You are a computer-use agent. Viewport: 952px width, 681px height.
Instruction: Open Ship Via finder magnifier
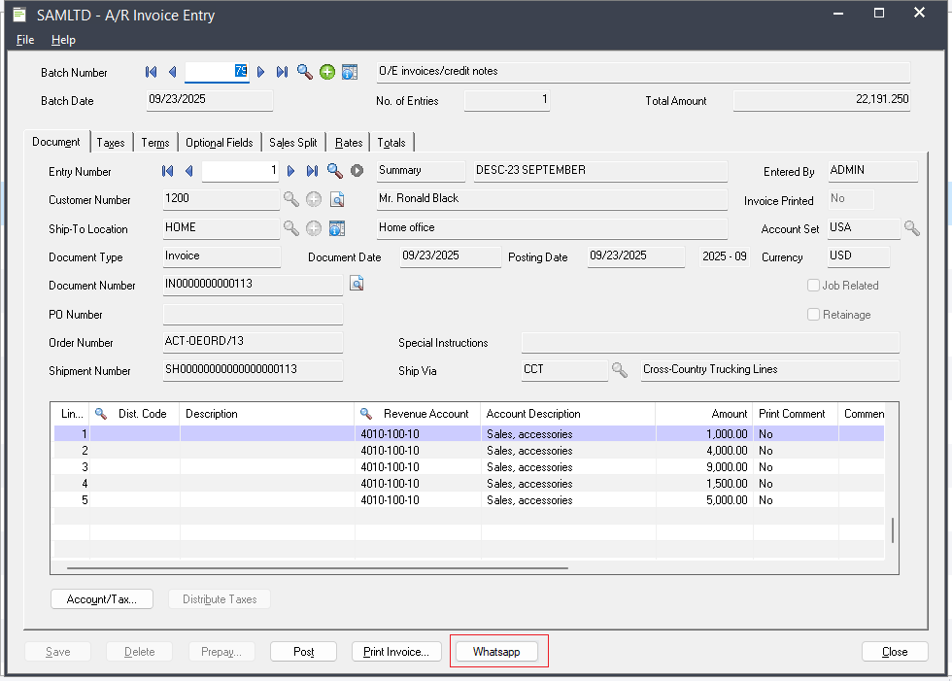coord(619,370)
